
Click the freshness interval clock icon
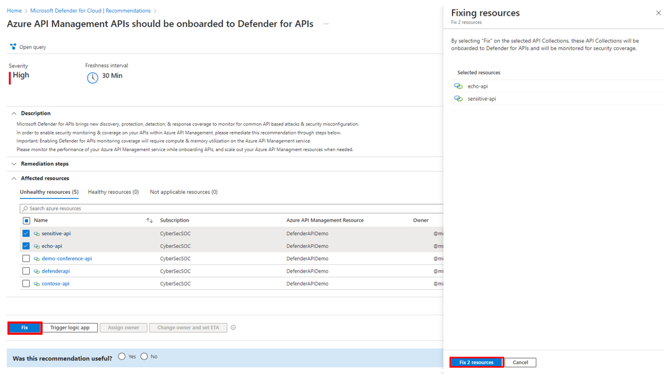click(92, 77)
